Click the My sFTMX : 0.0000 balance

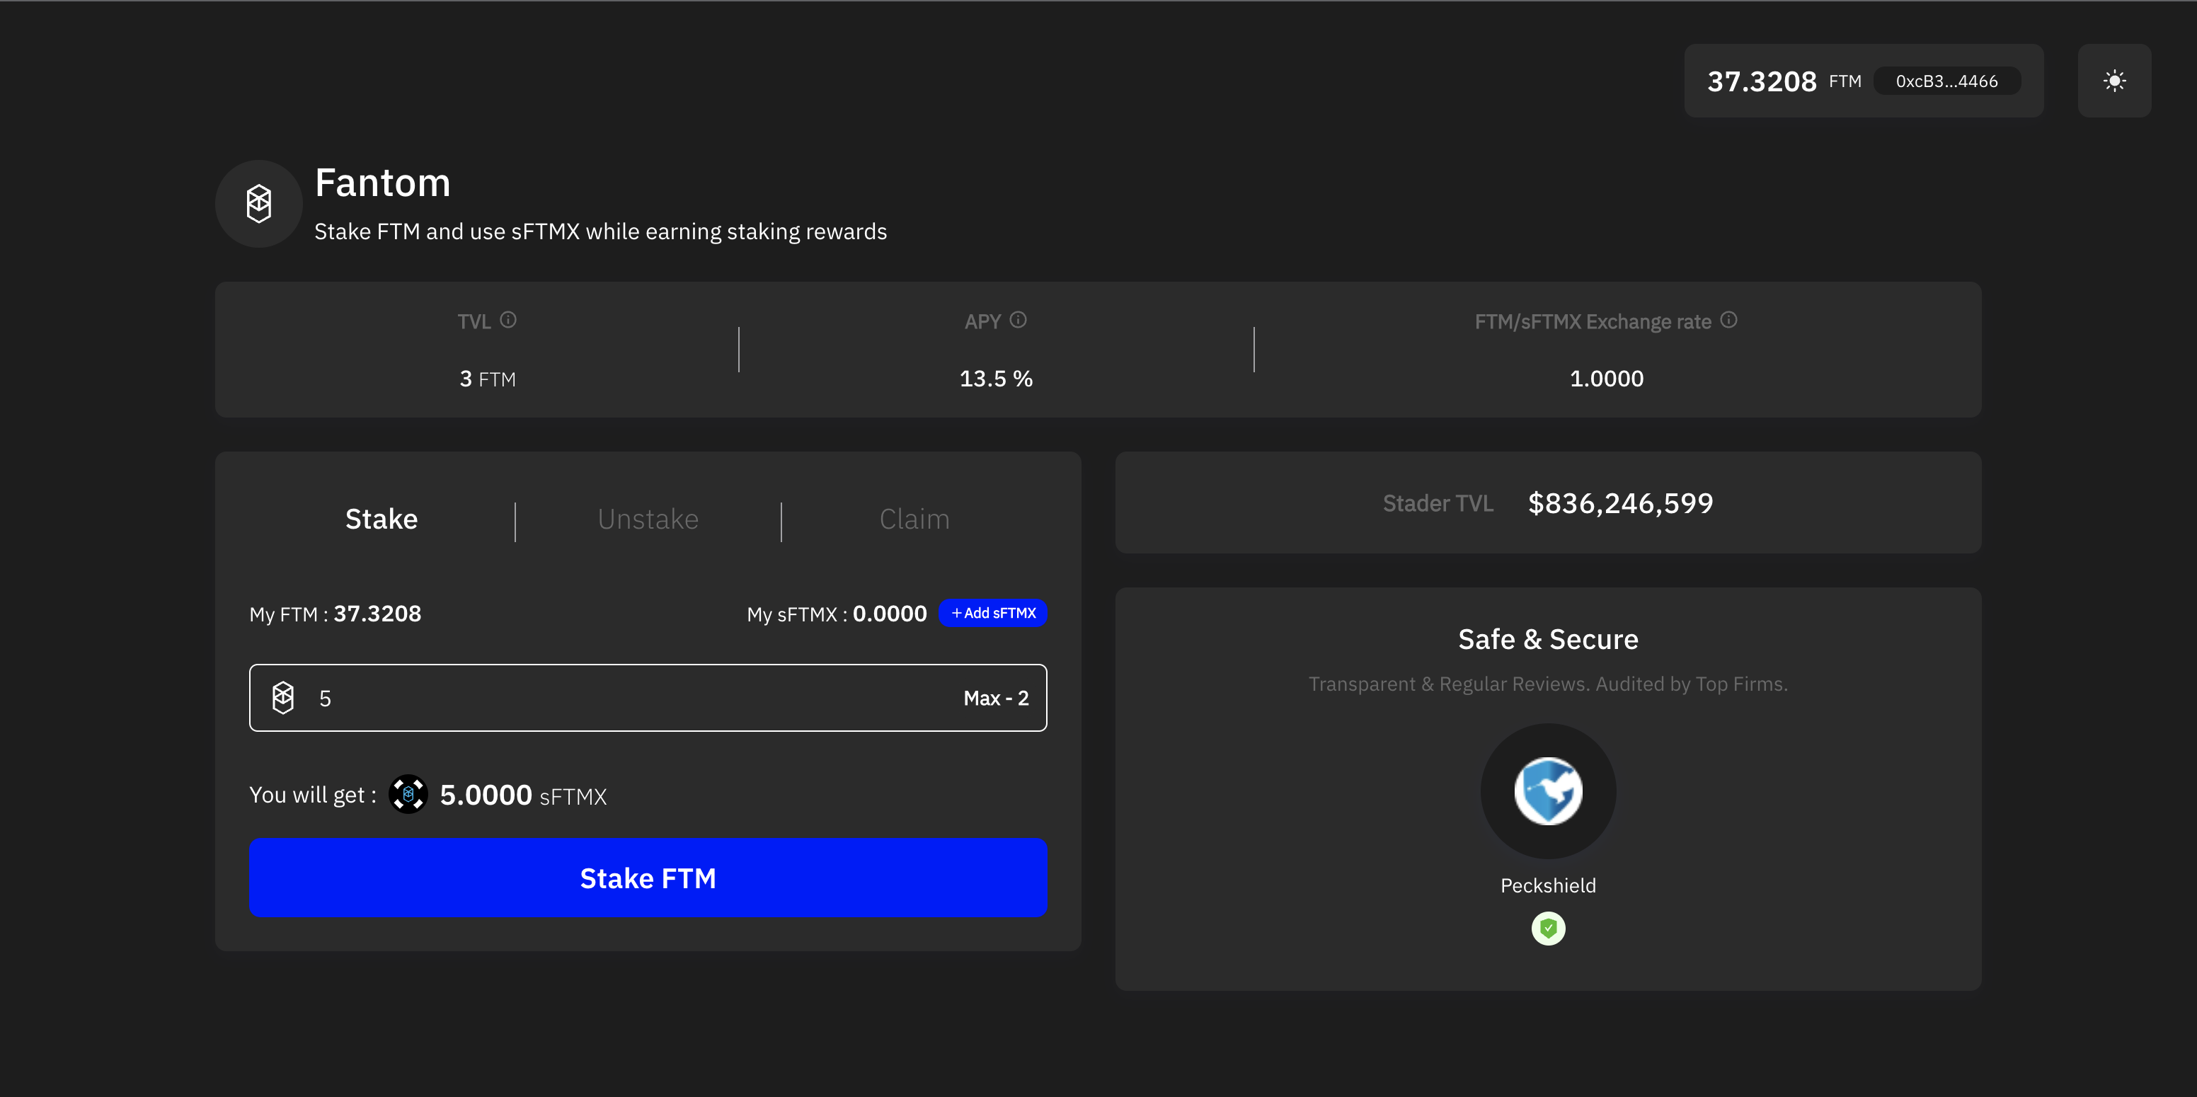pos(837,614)
